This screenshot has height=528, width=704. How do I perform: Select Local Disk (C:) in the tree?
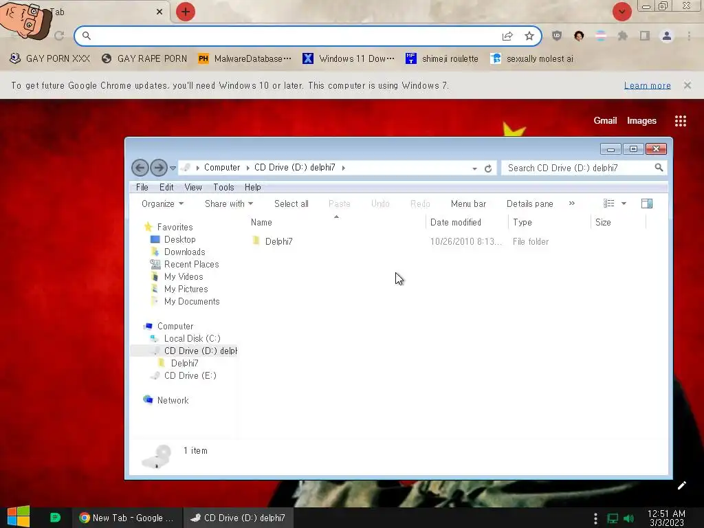192,338
